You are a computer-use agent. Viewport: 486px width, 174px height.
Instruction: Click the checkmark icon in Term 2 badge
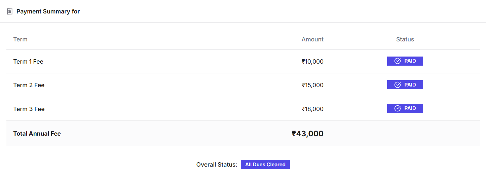[x=398, y=85]
